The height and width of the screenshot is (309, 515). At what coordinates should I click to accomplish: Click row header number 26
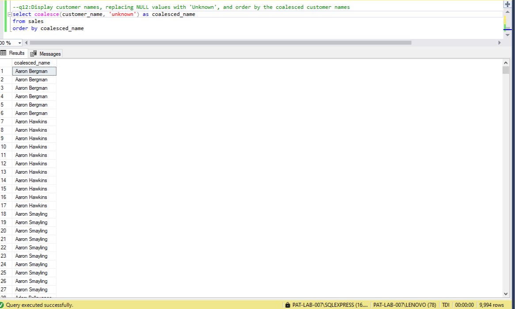pos(6,281)
